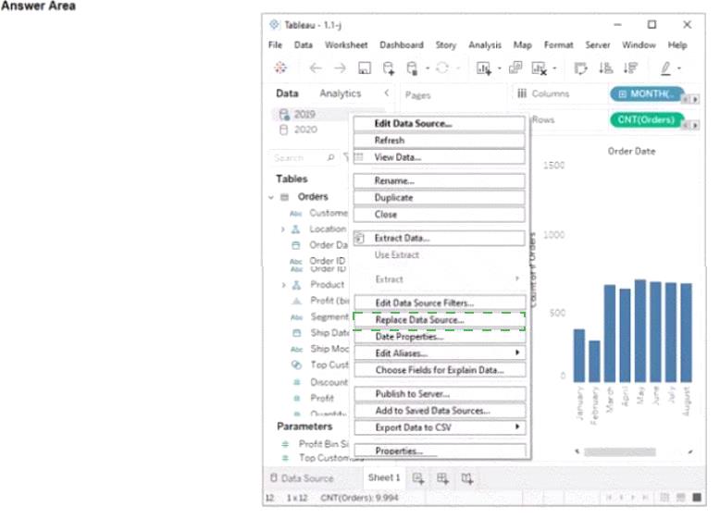Click the chart's horizontal scrollbar
This screenshot has height=519, width=720.
(x=620, y=452)
